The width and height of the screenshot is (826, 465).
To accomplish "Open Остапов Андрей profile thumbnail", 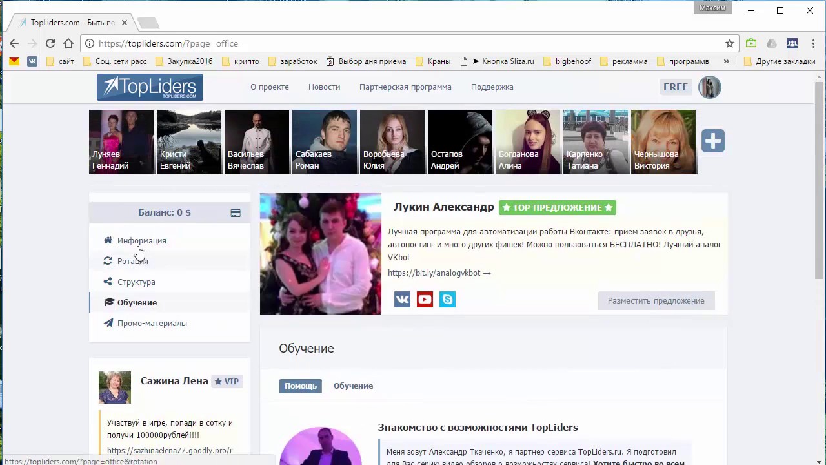I will tap(460, 142).
